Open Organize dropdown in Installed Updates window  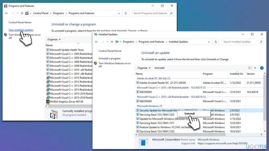144,68
